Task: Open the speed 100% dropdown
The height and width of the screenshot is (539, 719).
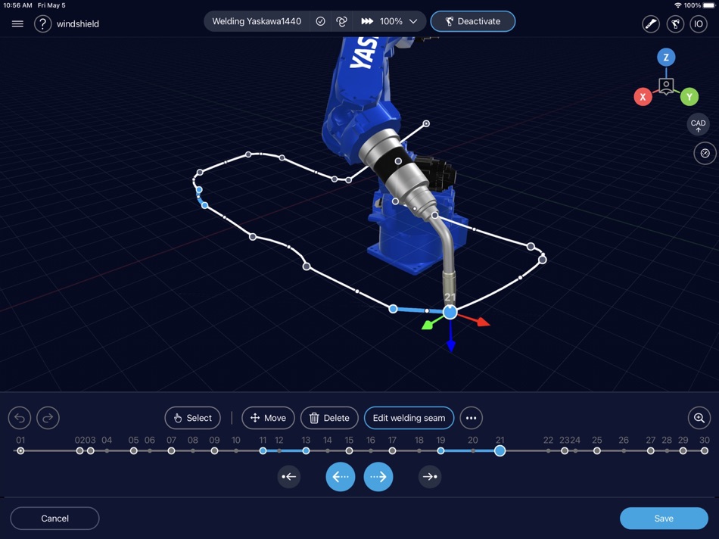Action: [389, 21]
